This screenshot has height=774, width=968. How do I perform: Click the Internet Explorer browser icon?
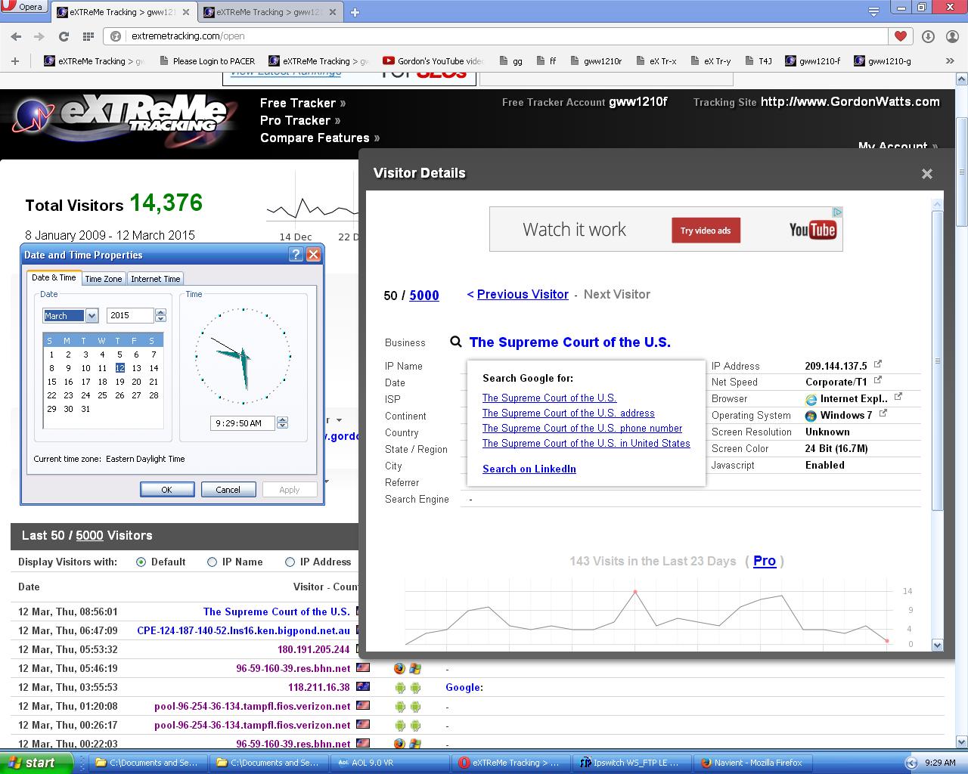[811, 399]
